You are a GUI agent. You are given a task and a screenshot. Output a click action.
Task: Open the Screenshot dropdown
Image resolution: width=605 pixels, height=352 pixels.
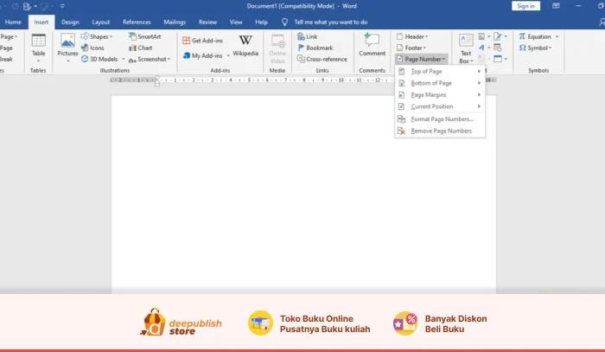[150, 59]
